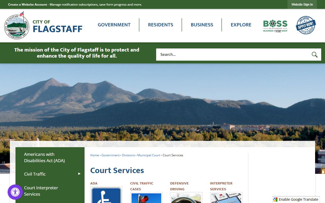Go to Home breadcrumb link

tap(94, 155)
